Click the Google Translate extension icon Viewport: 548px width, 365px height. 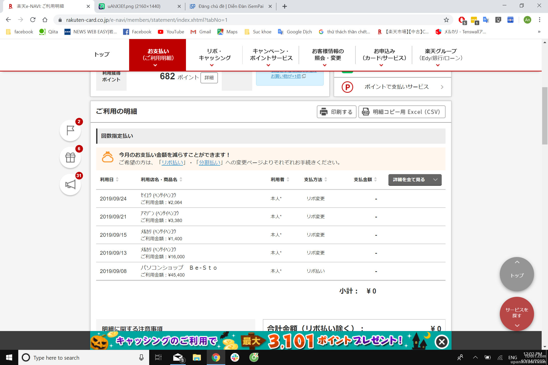pos(486,20)
